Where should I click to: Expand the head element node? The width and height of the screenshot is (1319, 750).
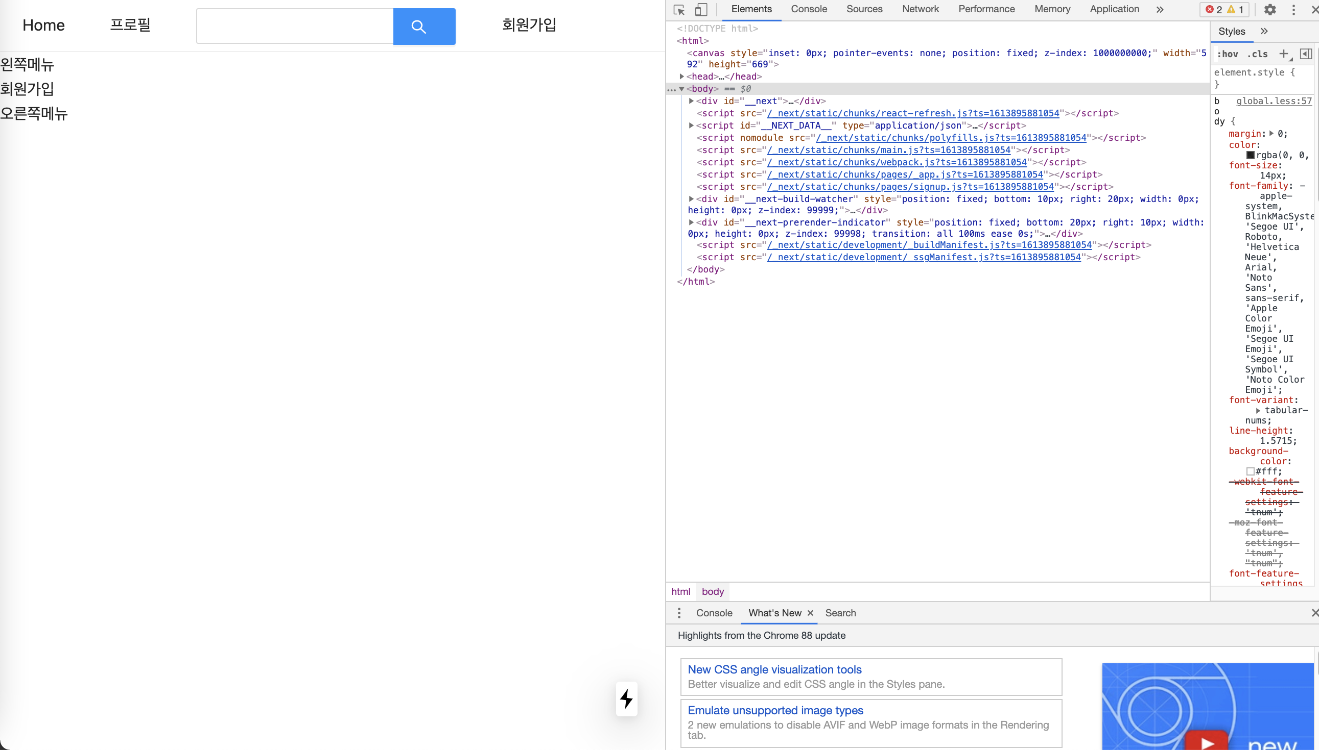(681, 76)
